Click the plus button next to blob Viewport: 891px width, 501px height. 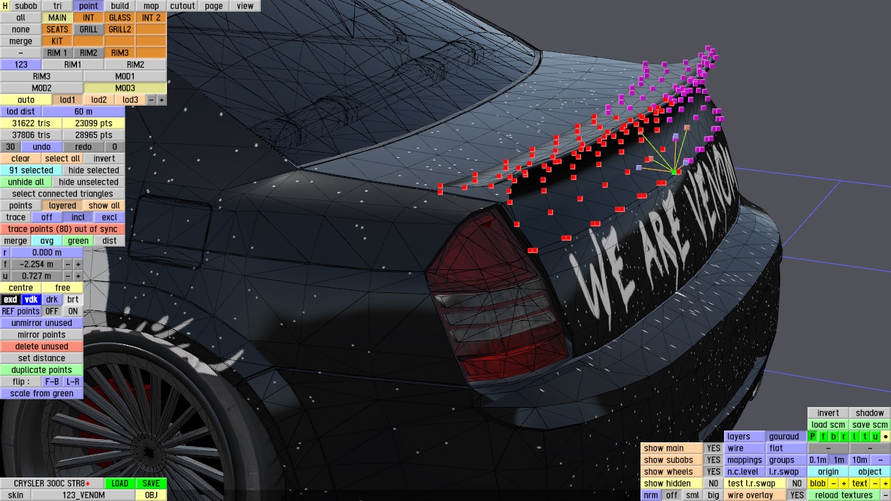click(843, 483)
